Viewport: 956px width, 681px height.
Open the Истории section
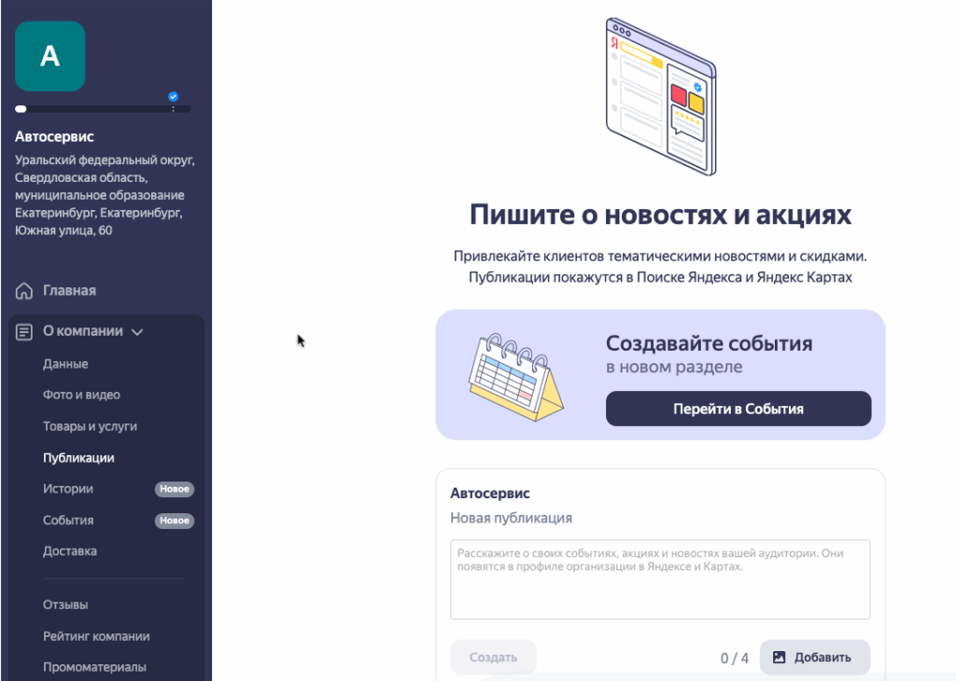click(x=67, y=489)
